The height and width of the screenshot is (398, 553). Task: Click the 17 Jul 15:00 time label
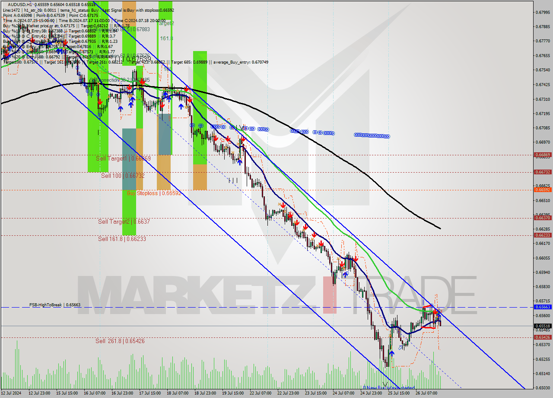click(x=149, y=393)
